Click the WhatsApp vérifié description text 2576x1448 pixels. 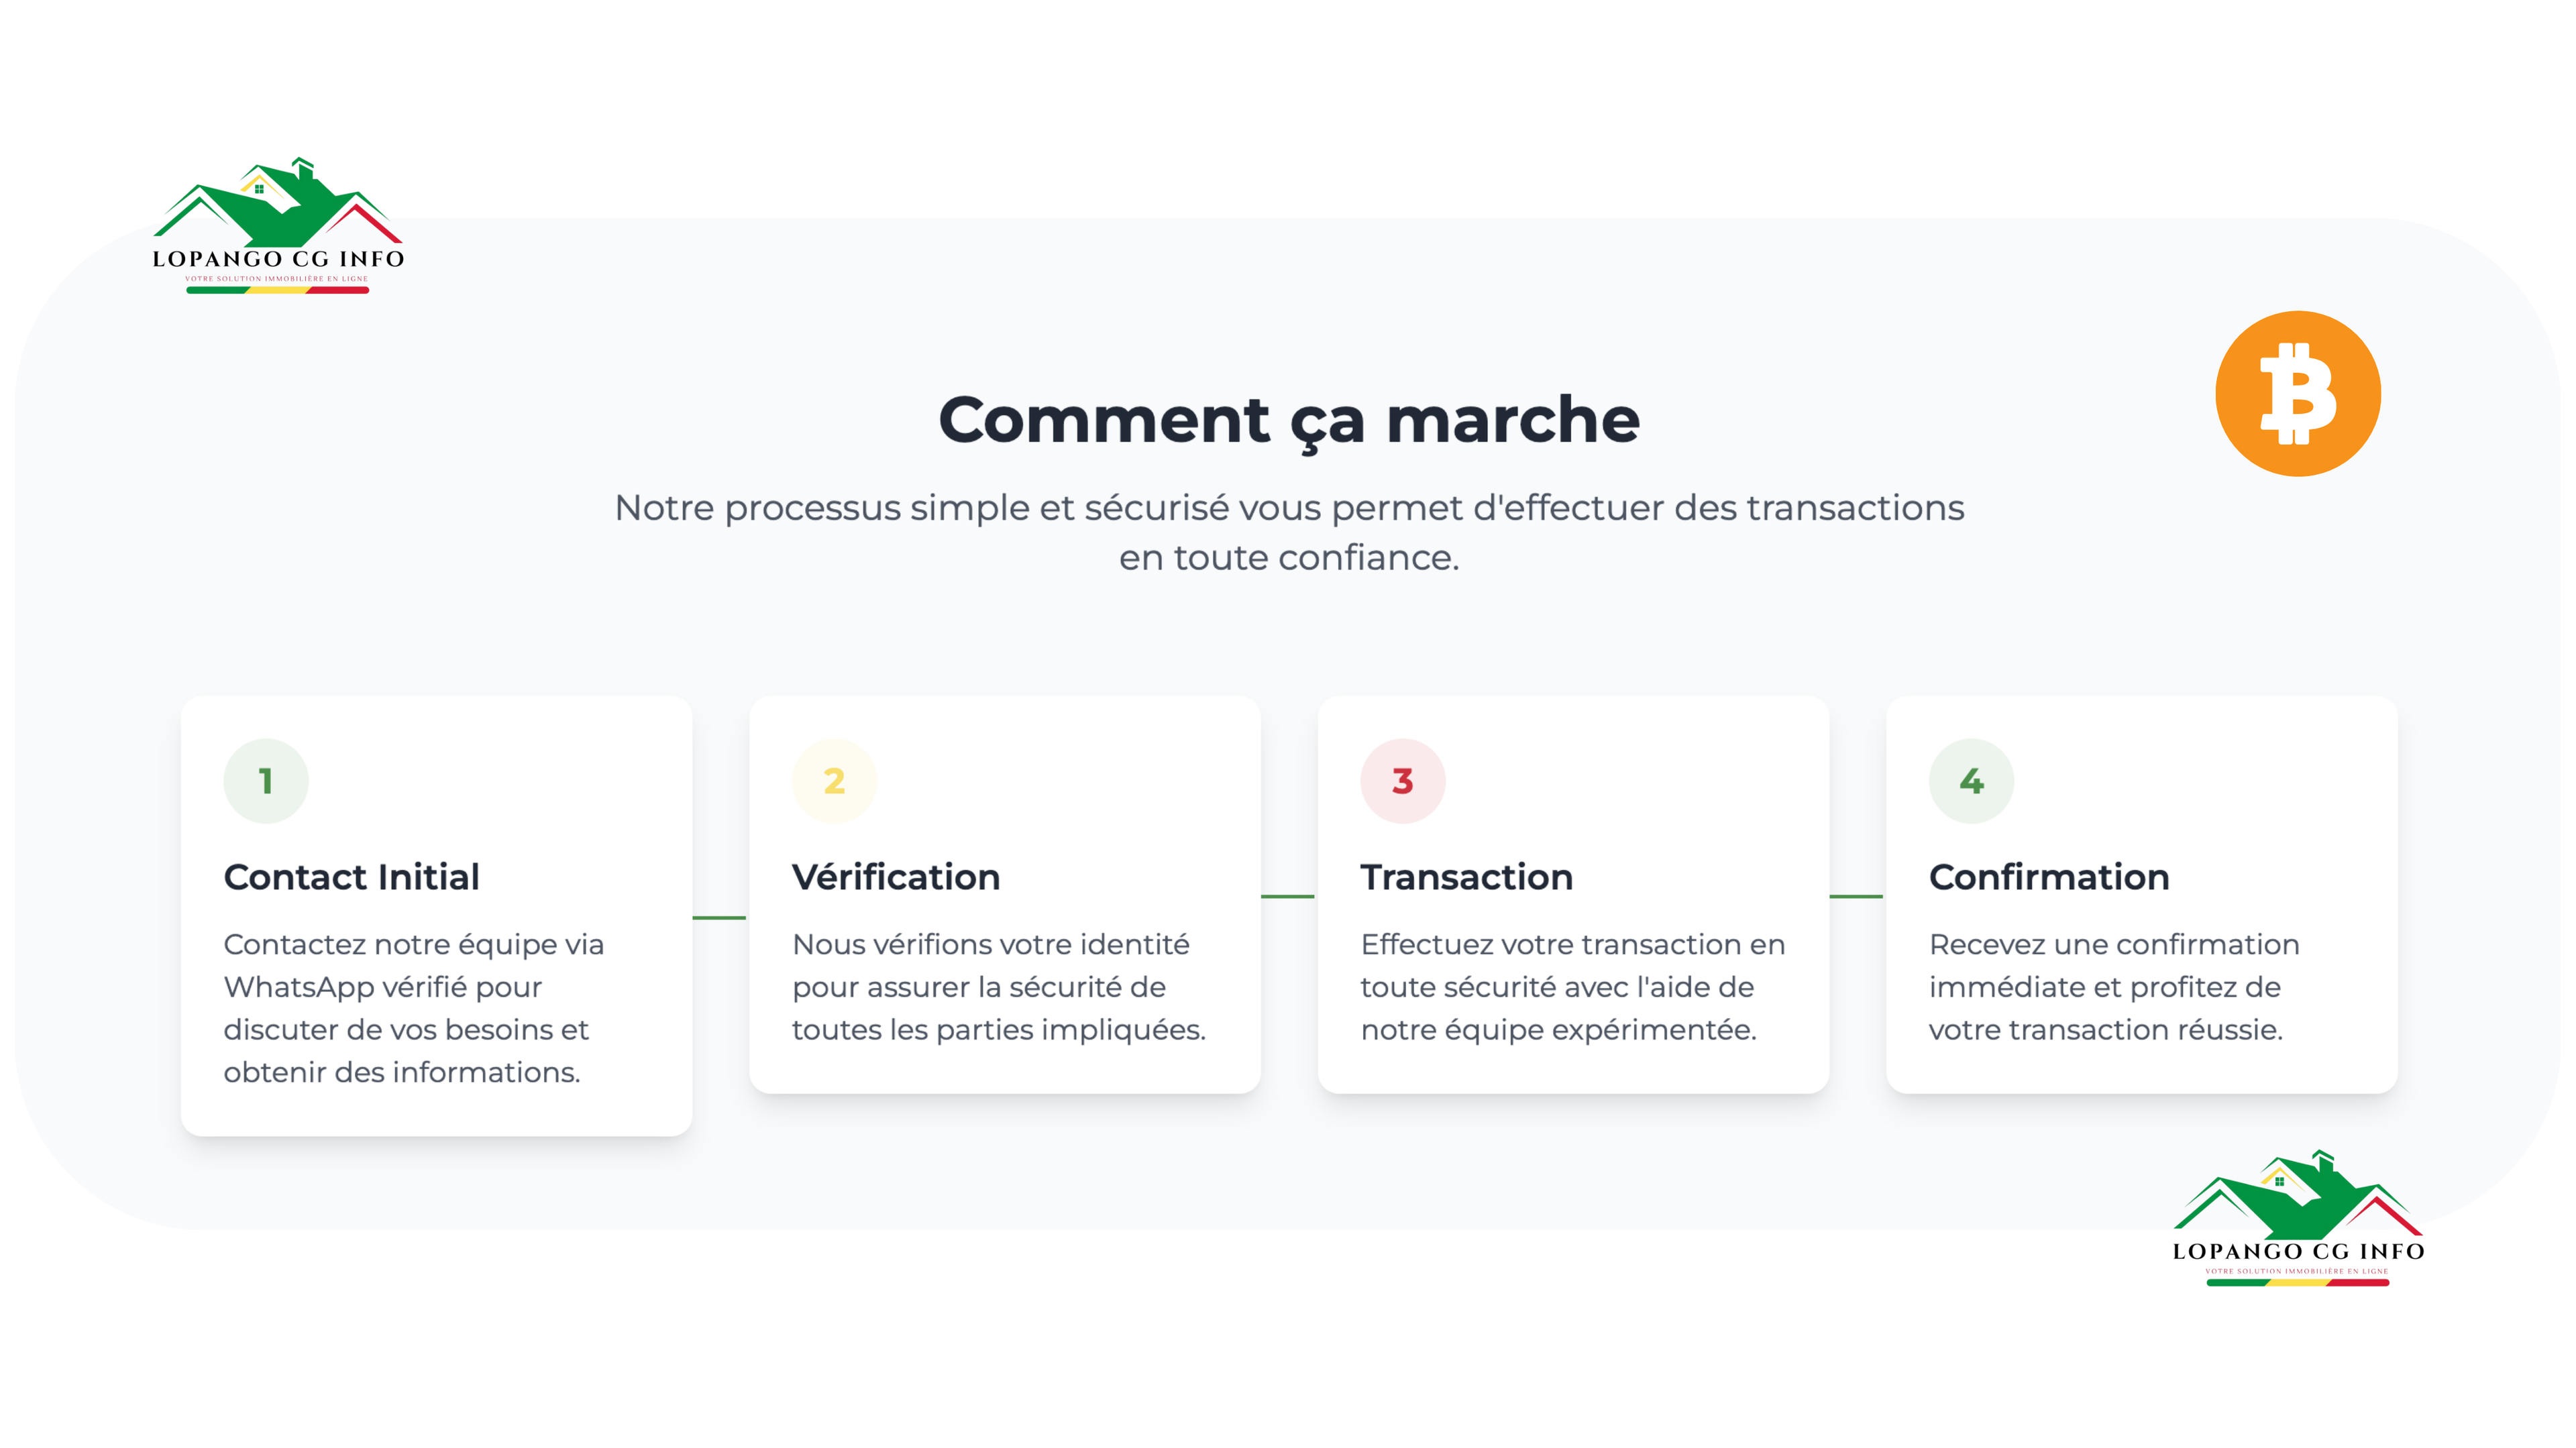pos(414,1008)
